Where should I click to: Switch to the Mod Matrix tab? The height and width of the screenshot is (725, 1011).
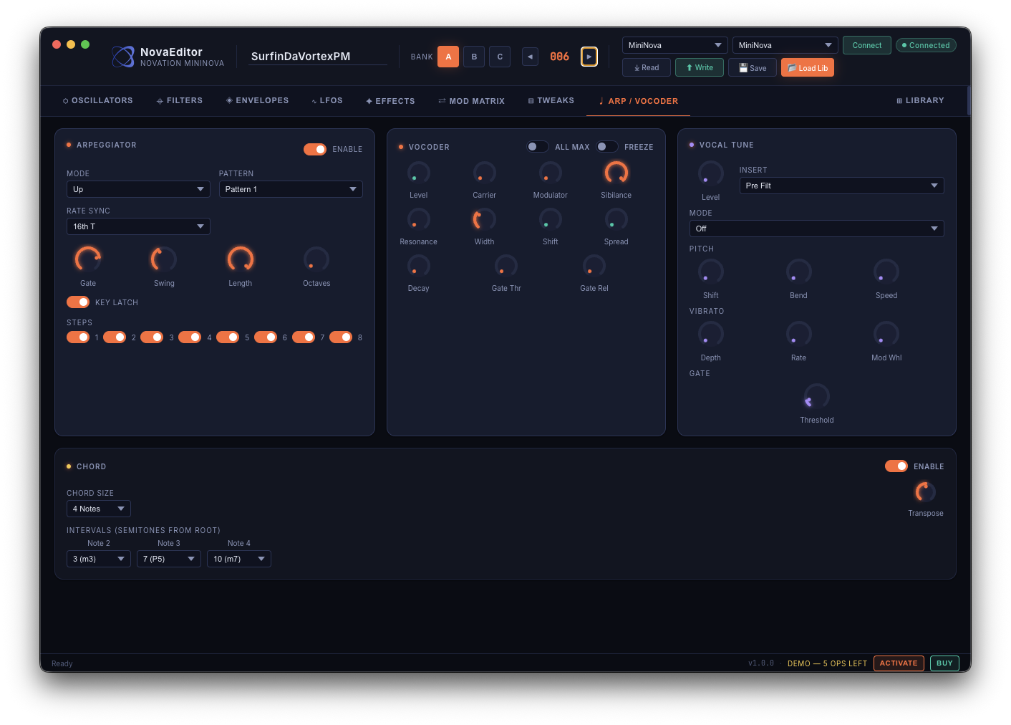point(472,101)
